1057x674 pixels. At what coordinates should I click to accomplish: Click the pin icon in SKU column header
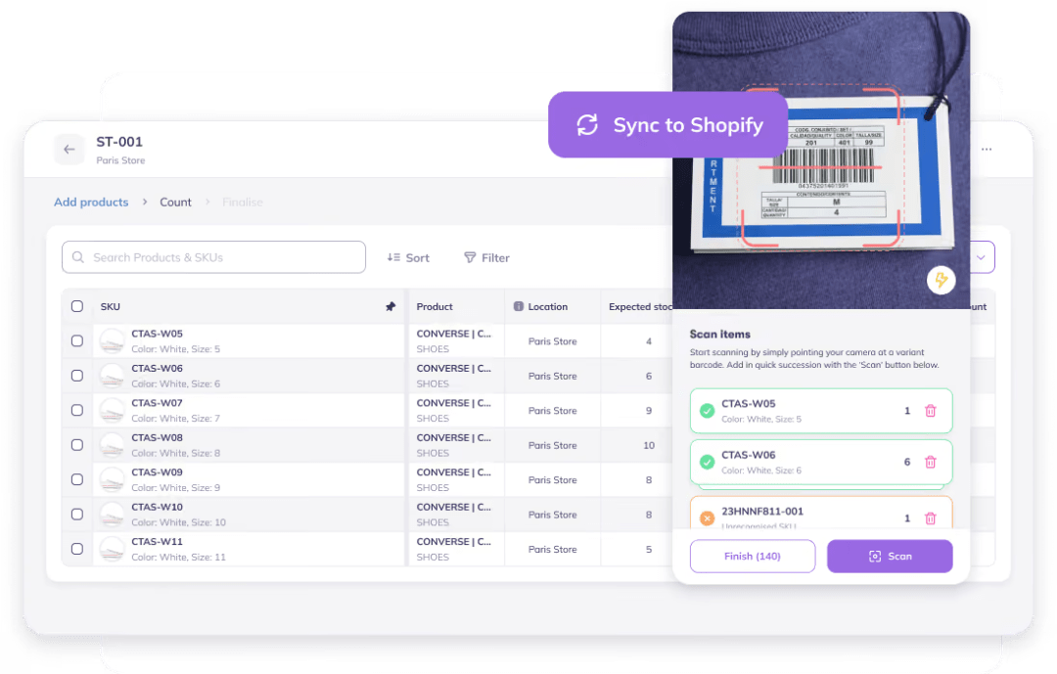[391, 306]
